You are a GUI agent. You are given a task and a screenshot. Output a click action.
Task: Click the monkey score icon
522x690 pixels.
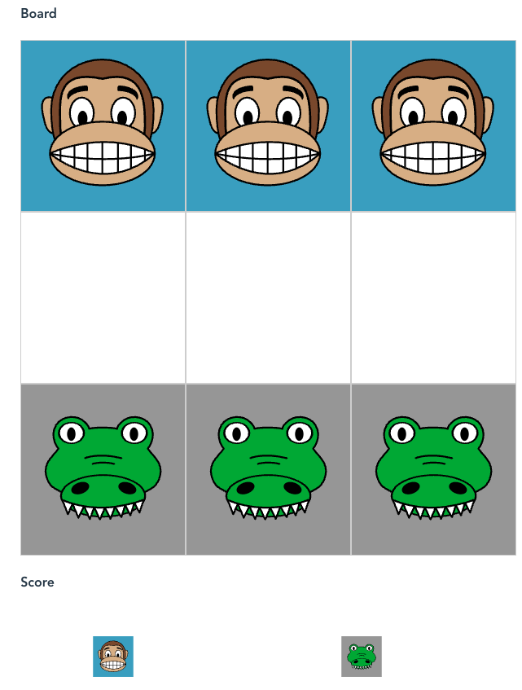[113, 656]
